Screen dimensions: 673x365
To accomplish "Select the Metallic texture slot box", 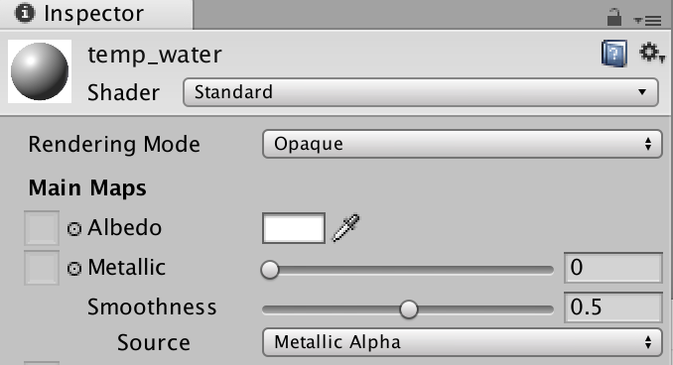I will point(42,268).
